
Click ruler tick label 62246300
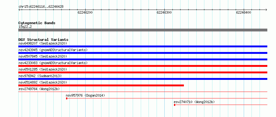click(164, 12)
